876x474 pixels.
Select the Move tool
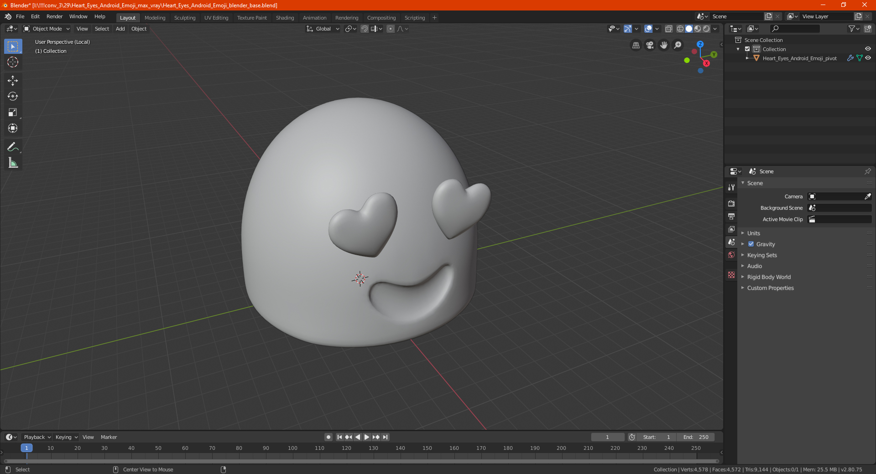13,81
